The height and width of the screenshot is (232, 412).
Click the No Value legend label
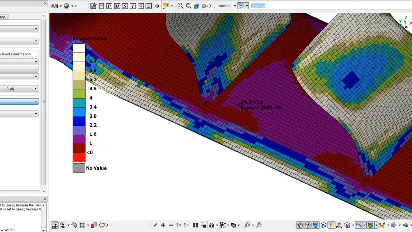pyautogui.click(x=96, y=168)
